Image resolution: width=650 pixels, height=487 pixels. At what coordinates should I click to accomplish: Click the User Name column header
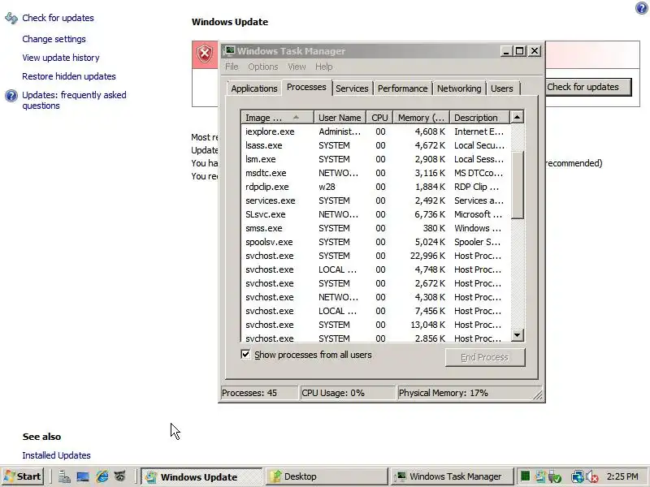pyautogui.click(x=340, y=118)
